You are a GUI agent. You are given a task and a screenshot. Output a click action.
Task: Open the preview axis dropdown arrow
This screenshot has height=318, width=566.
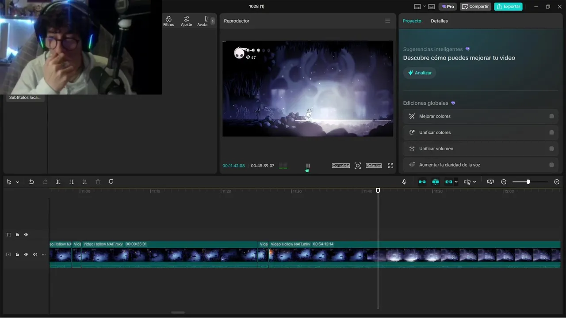click(x=474, y=182)
